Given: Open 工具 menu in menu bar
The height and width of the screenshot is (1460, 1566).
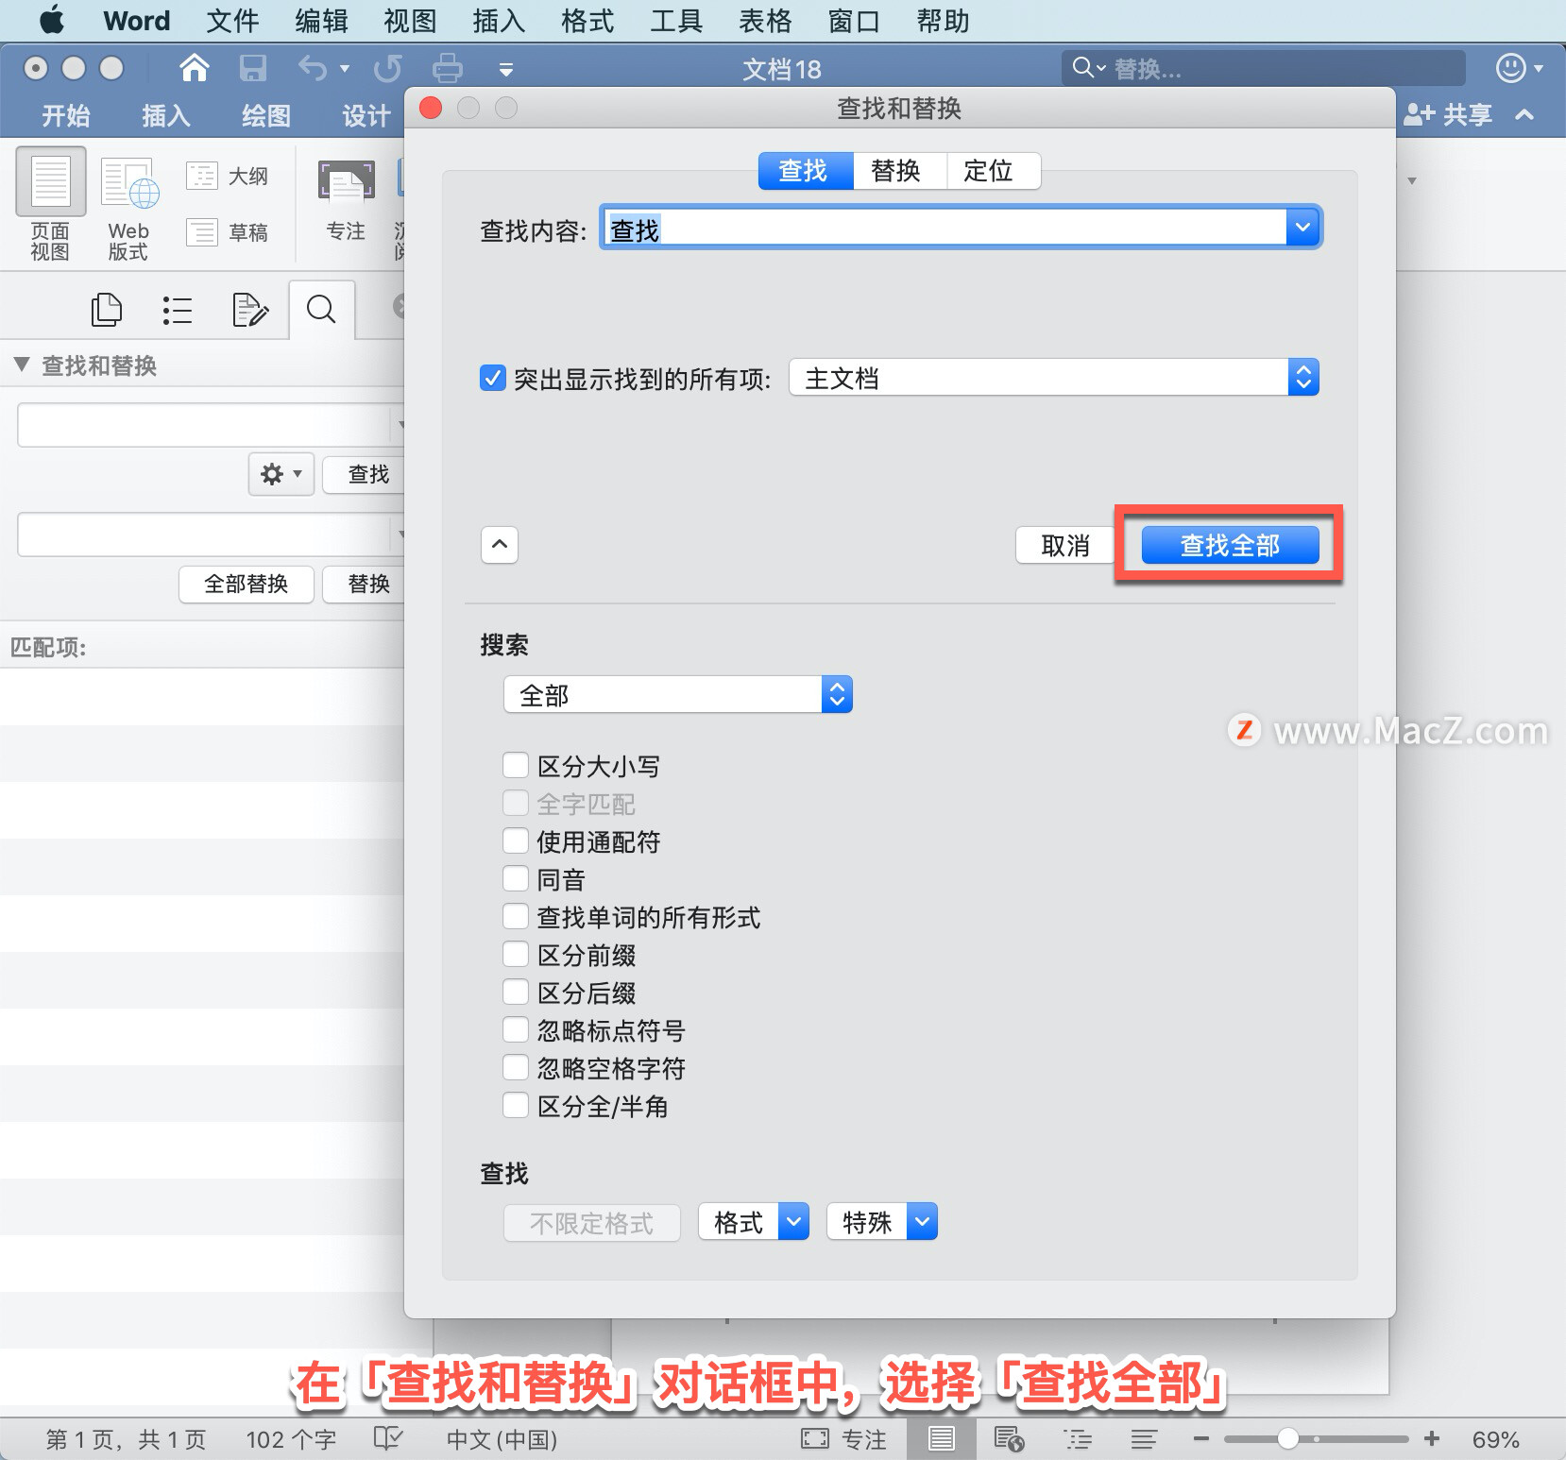Looking at the screenshot, I should 676,20.
